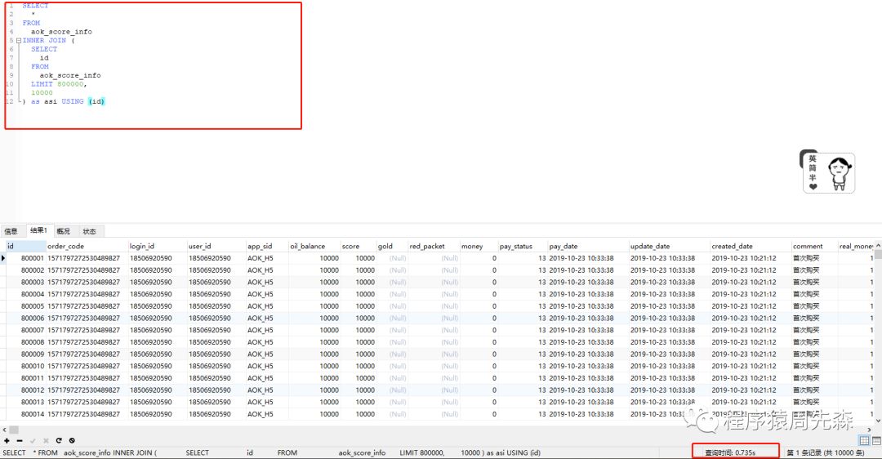The height and width of the screenshot is (459, 882).
Task: Click the oil_balance column header
Action: coord(314,246)
